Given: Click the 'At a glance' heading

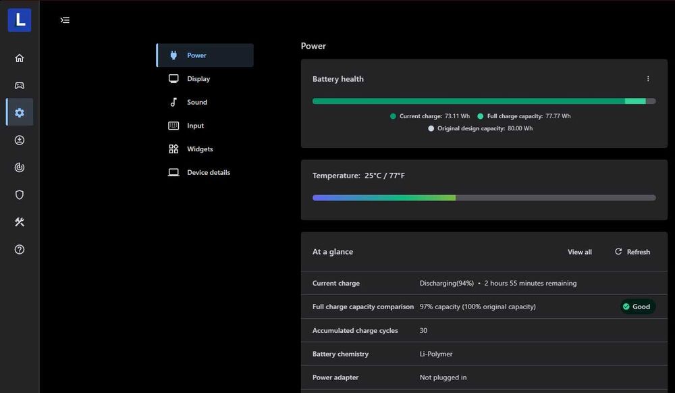Looking at the screenshot, I should tap(332, 252).
